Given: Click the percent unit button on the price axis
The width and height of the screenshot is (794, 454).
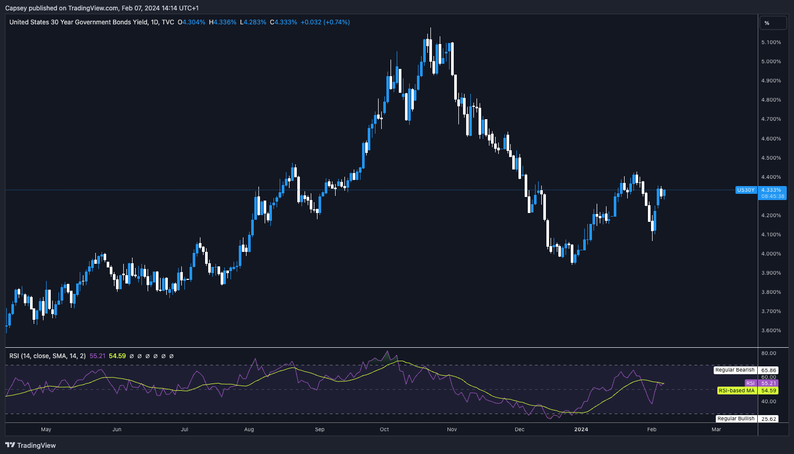Looking at the screenshot, I should click(767, 23).
